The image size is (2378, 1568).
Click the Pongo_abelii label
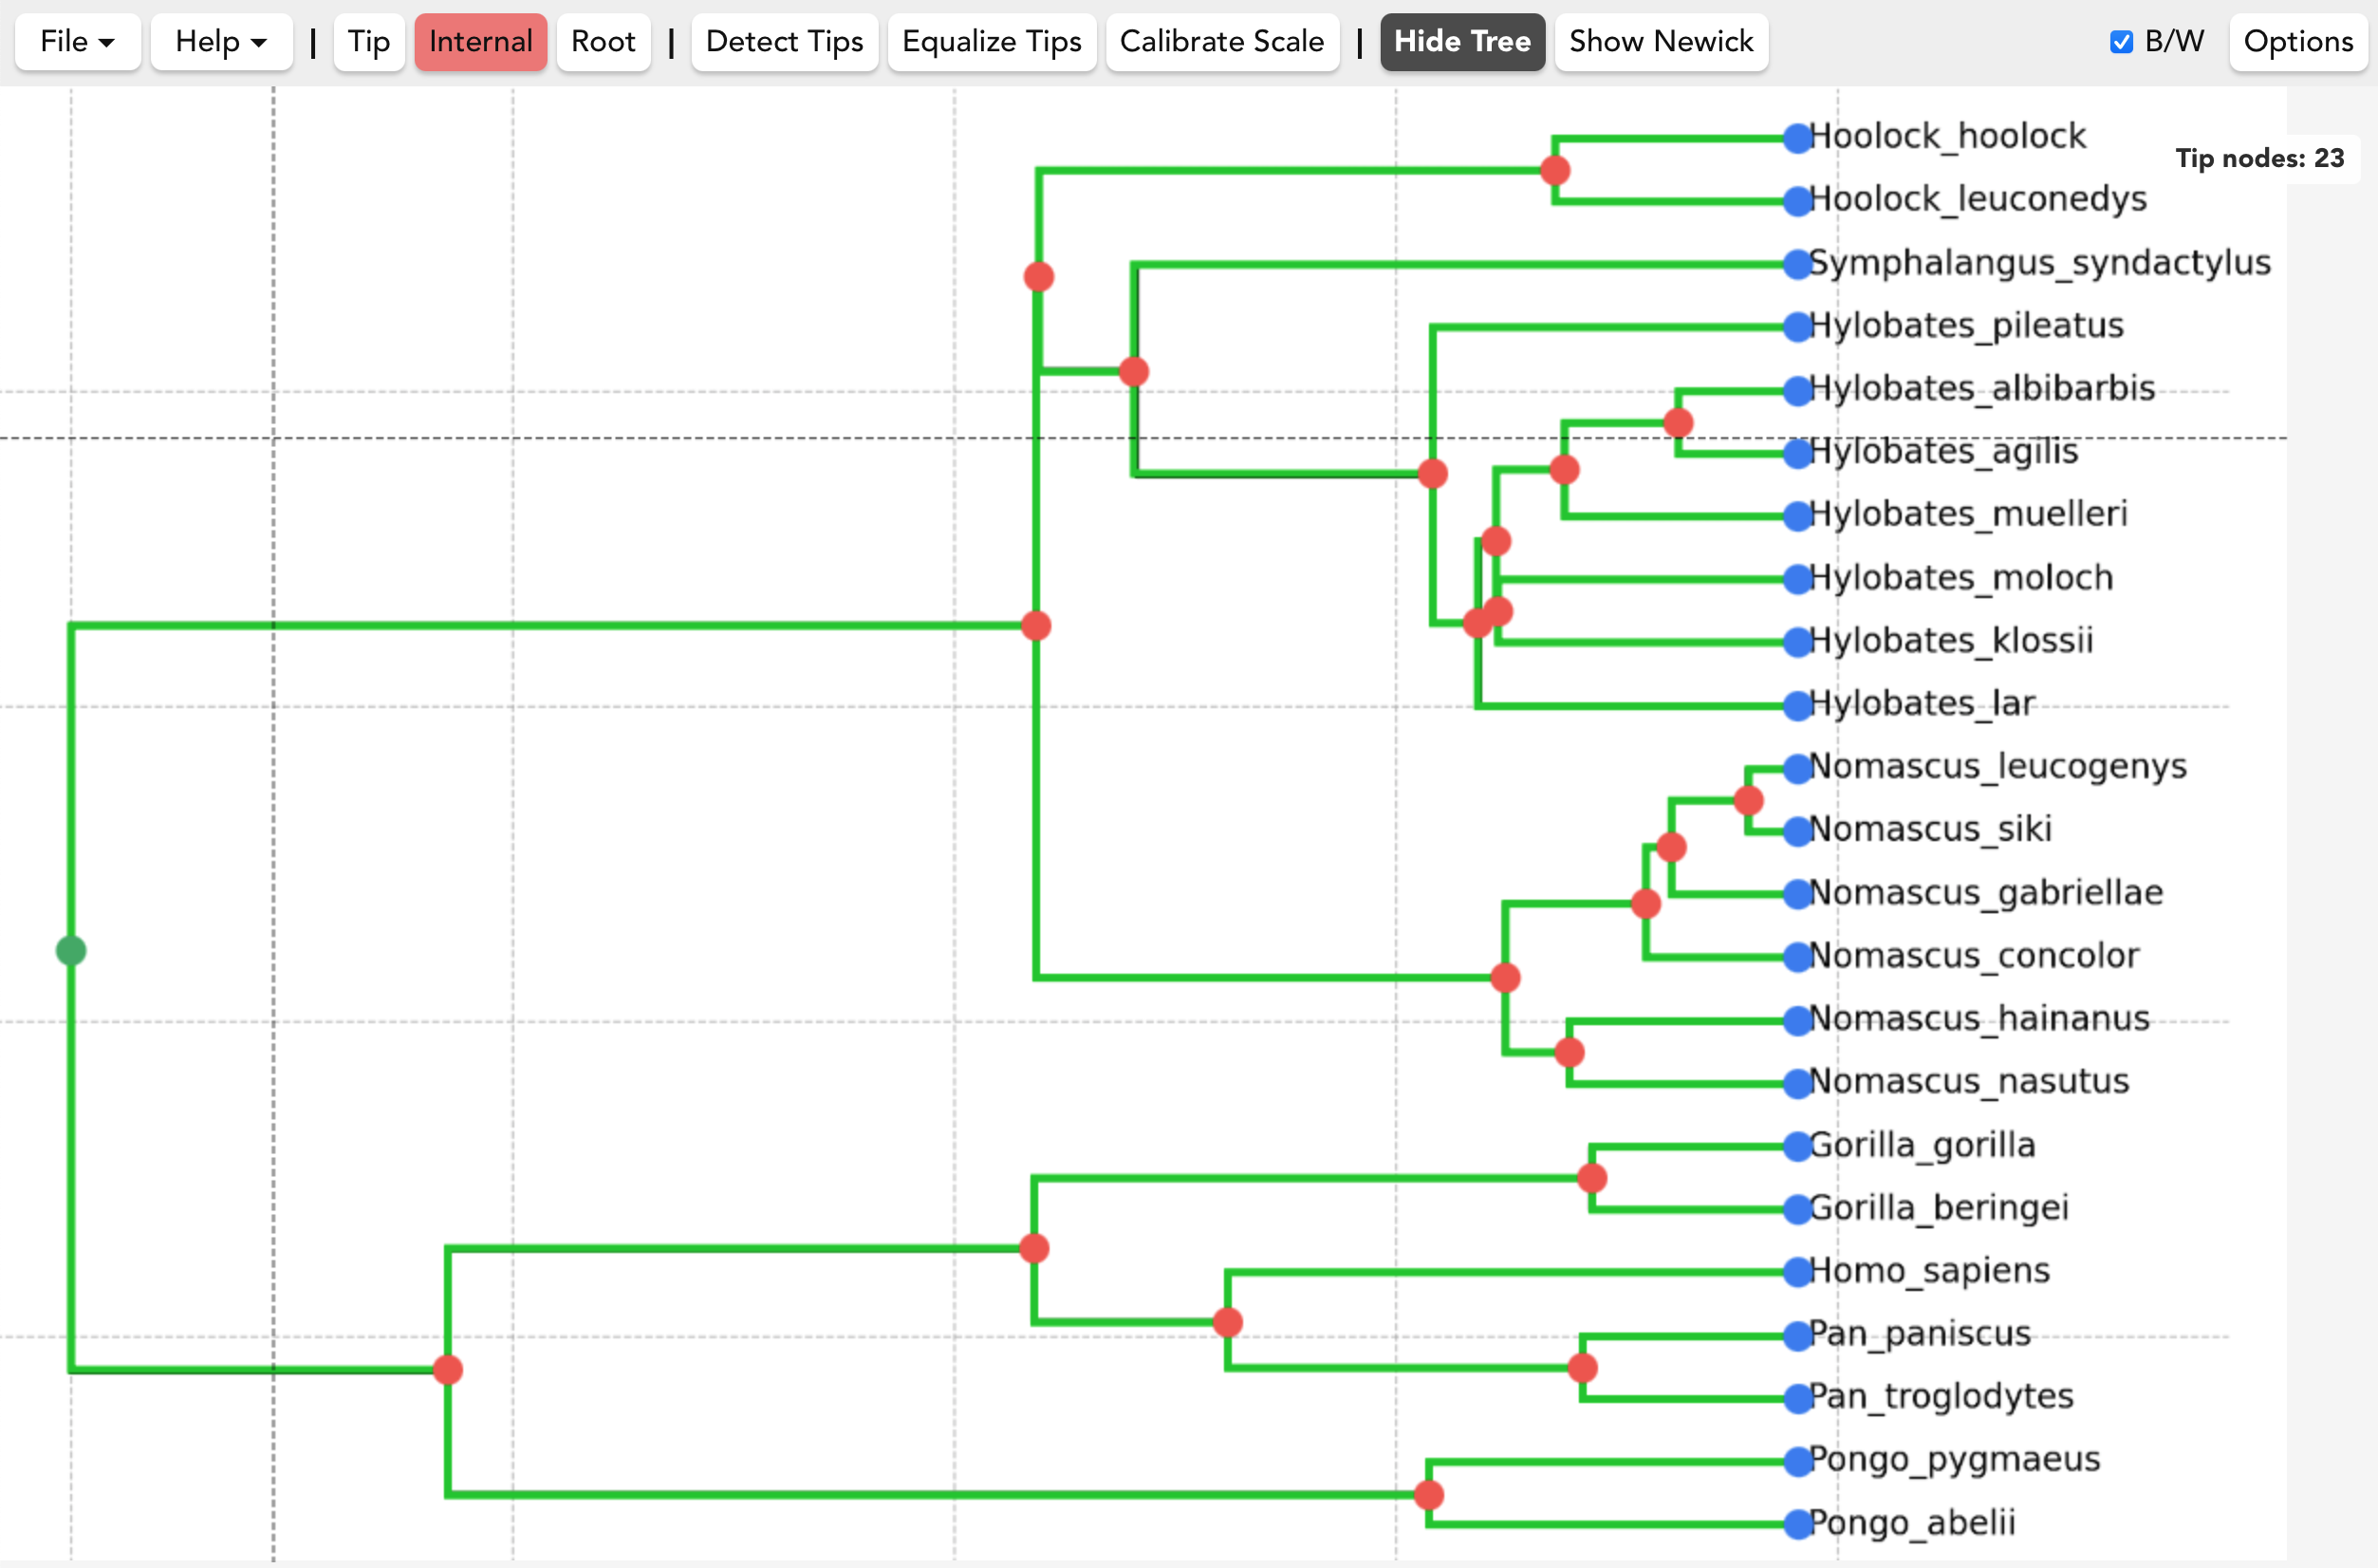1912,1523
